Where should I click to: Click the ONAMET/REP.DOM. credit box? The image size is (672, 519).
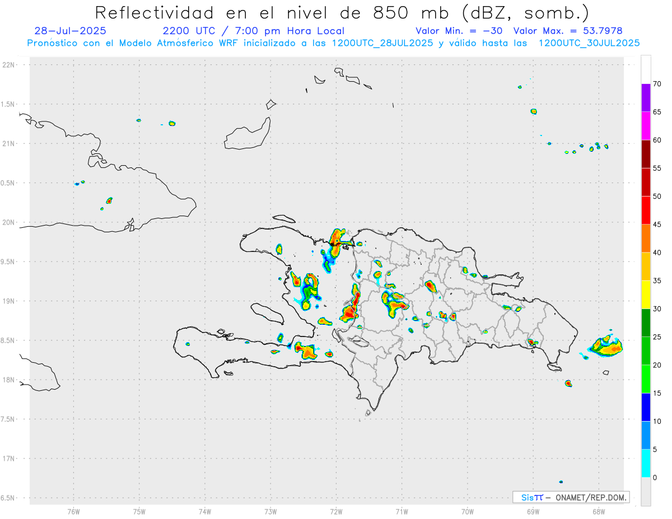coord(571,497)
